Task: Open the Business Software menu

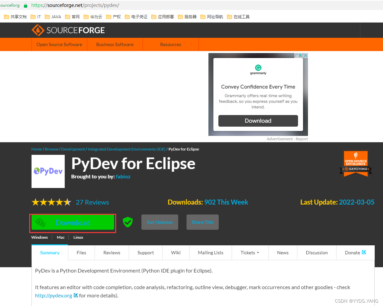Action: [115, 44]
